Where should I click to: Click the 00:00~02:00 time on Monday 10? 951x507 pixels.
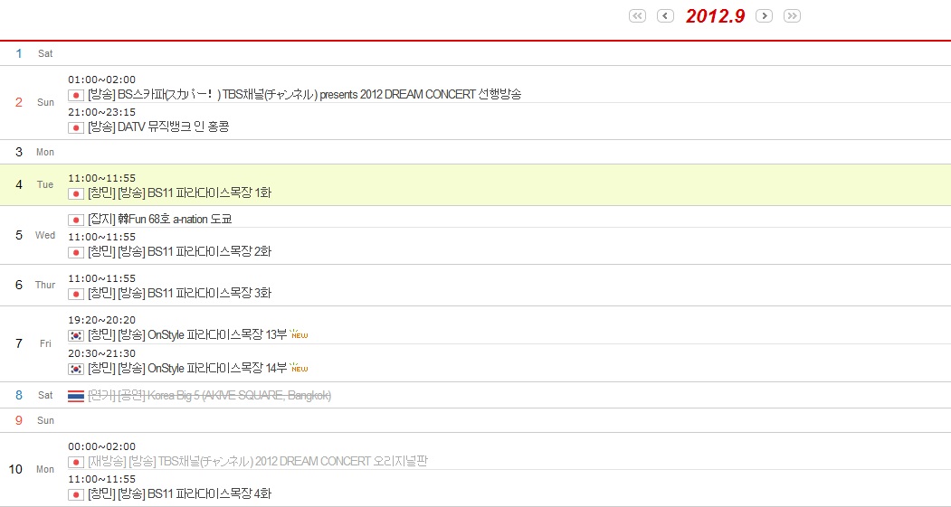[102, 447]
